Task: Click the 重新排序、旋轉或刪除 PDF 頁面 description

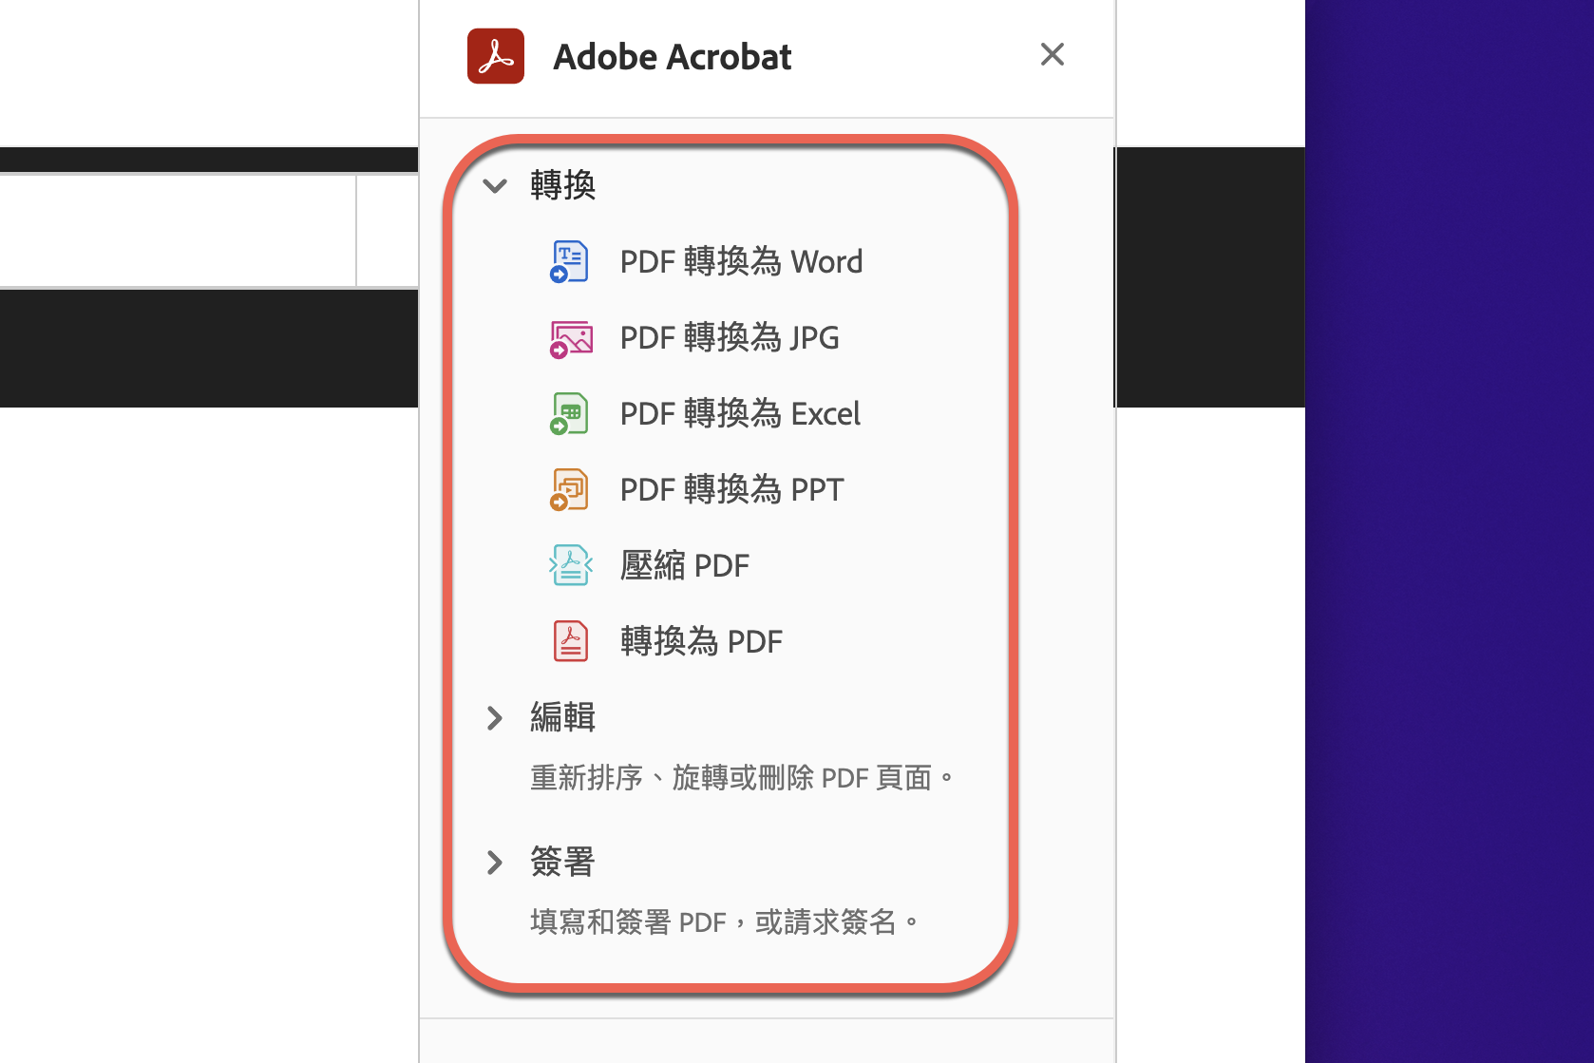Action: (x=744, y=777)
